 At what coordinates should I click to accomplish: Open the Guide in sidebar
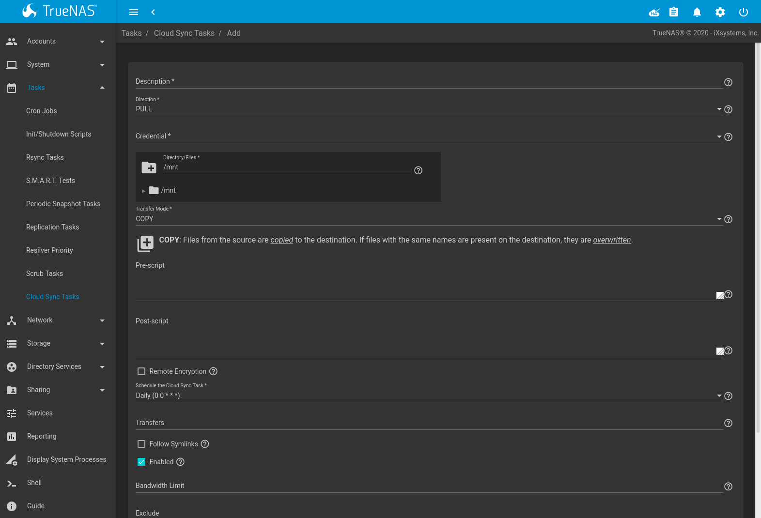tap(58, 506)
